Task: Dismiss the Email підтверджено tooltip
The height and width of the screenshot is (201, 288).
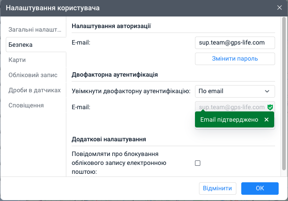Action: (267, 119)
